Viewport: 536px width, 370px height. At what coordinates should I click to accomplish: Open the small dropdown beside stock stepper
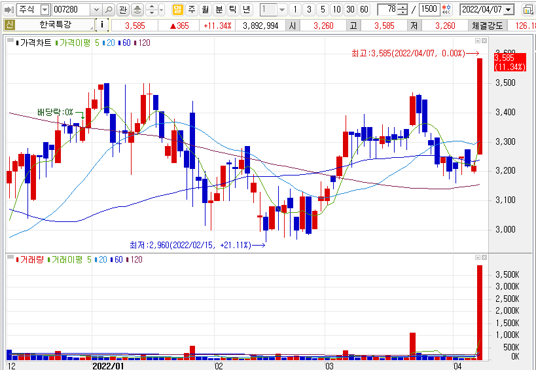[x=162, y=10]
